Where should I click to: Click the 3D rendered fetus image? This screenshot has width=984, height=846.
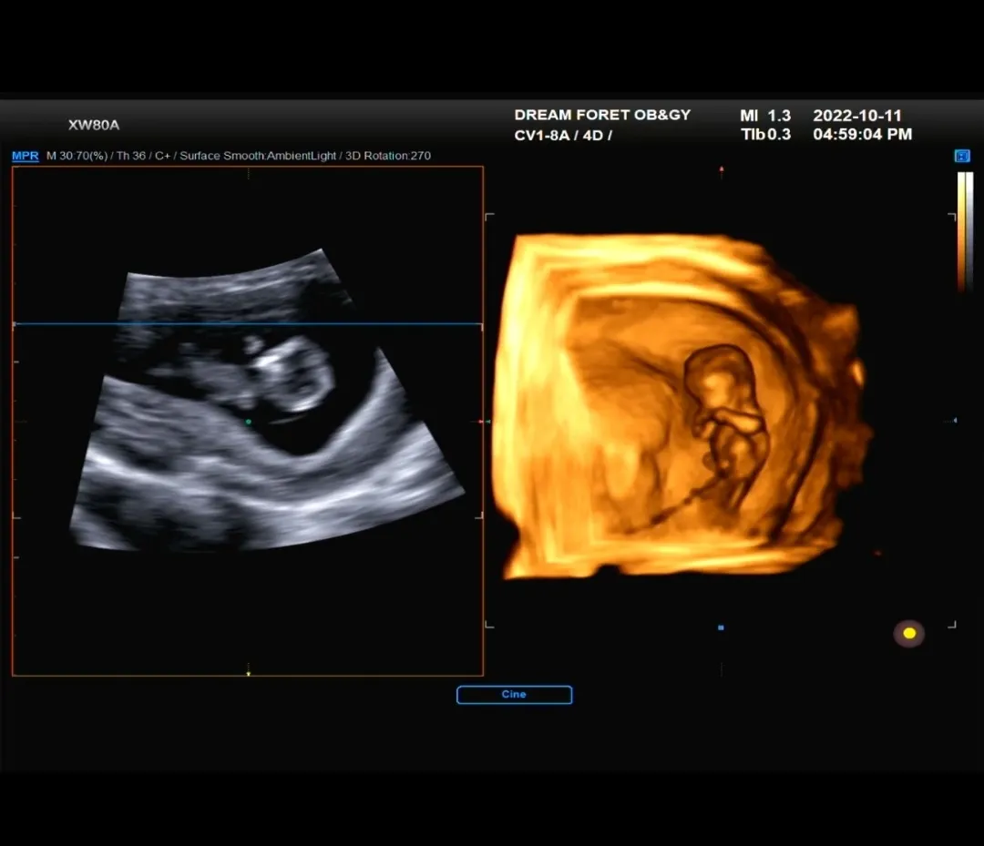[x=681, y=406]
